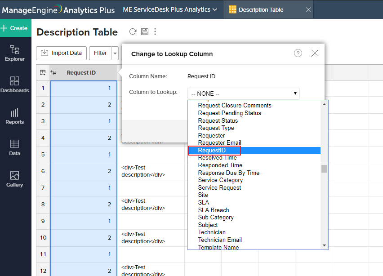Switch to the Description Table tab
The image size is (383, 276).
pos(261,9)
